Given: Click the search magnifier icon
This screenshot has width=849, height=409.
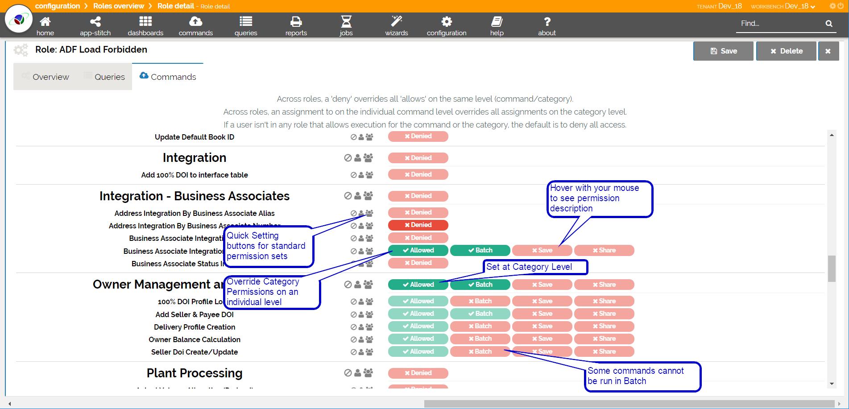Looking at the screenshot, I should tap(829, 24).
